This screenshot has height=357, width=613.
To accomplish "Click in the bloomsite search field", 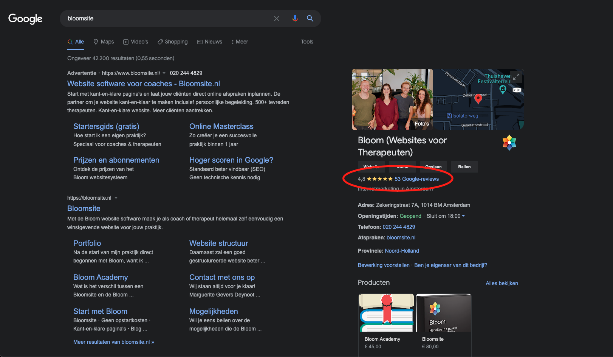I will pos(166,19).
